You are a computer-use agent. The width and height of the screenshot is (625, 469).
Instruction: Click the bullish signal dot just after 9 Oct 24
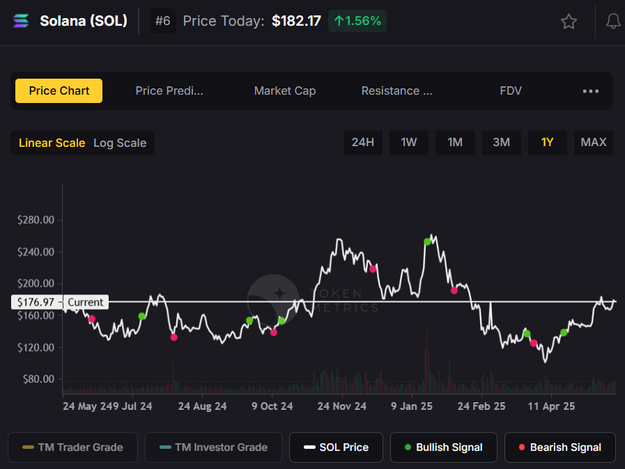point(281,321)
